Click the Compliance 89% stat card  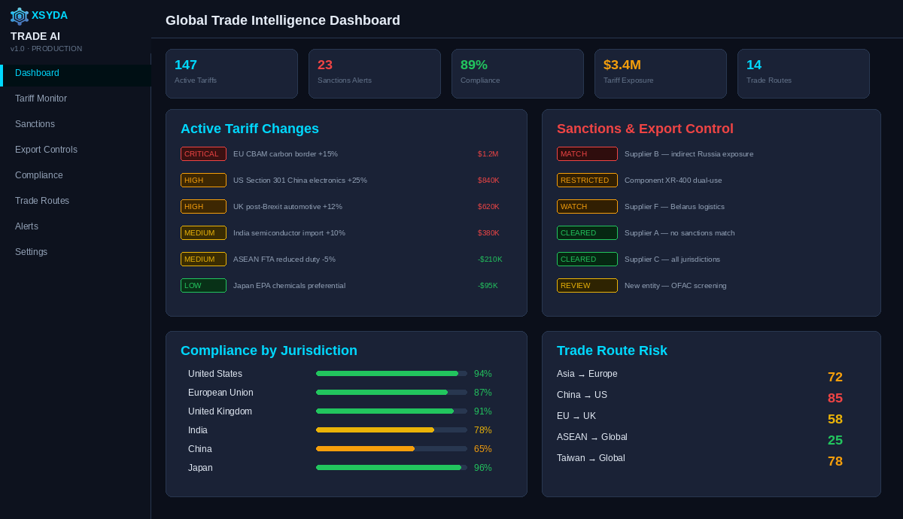[x=517, y=73]
